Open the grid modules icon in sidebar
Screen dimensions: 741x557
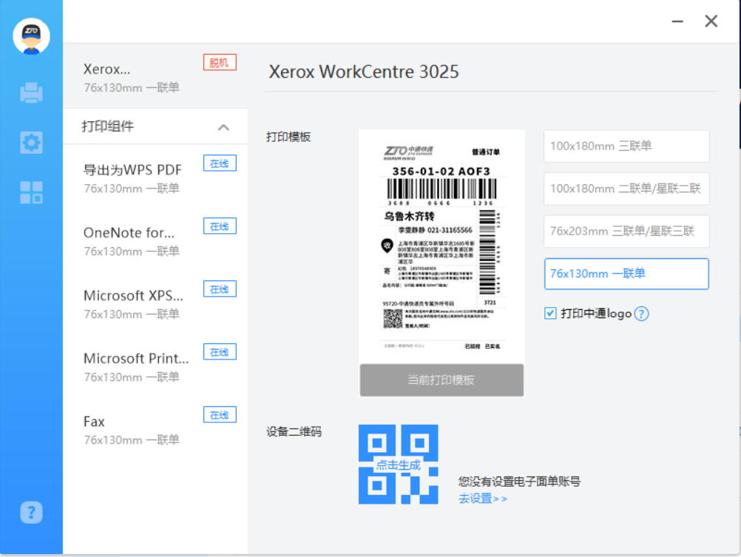point(31,192)
